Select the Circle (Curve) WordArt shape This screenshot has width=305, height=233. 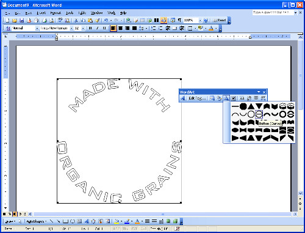click(251, 114)
